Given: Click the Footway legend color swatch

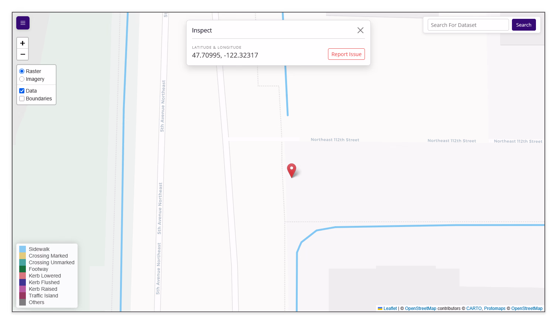Looking at the screenshot, I should [23, 269].
